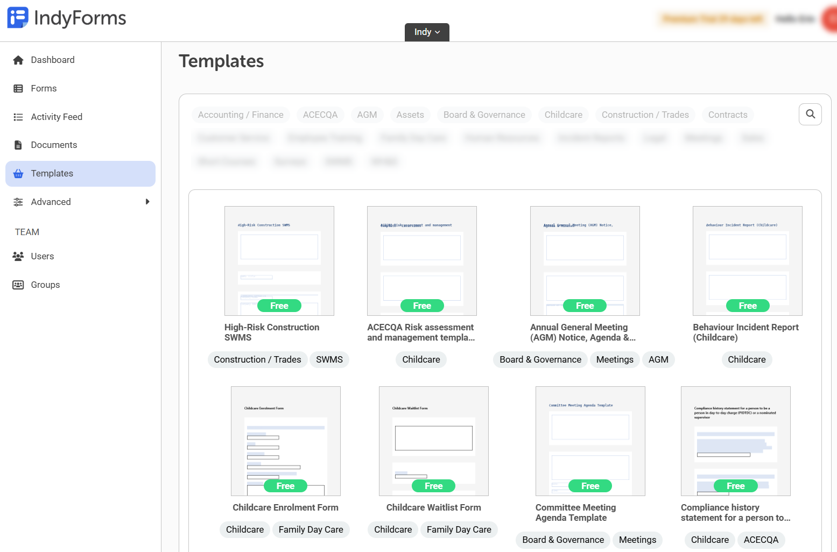Open template search with the magnifier icon

[x=810, y=114]
